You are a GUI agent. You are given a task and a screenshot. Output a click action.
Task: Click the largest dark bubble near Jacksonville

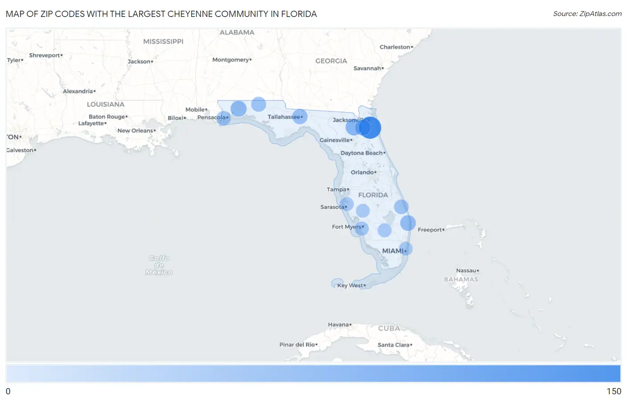[370, 128]
